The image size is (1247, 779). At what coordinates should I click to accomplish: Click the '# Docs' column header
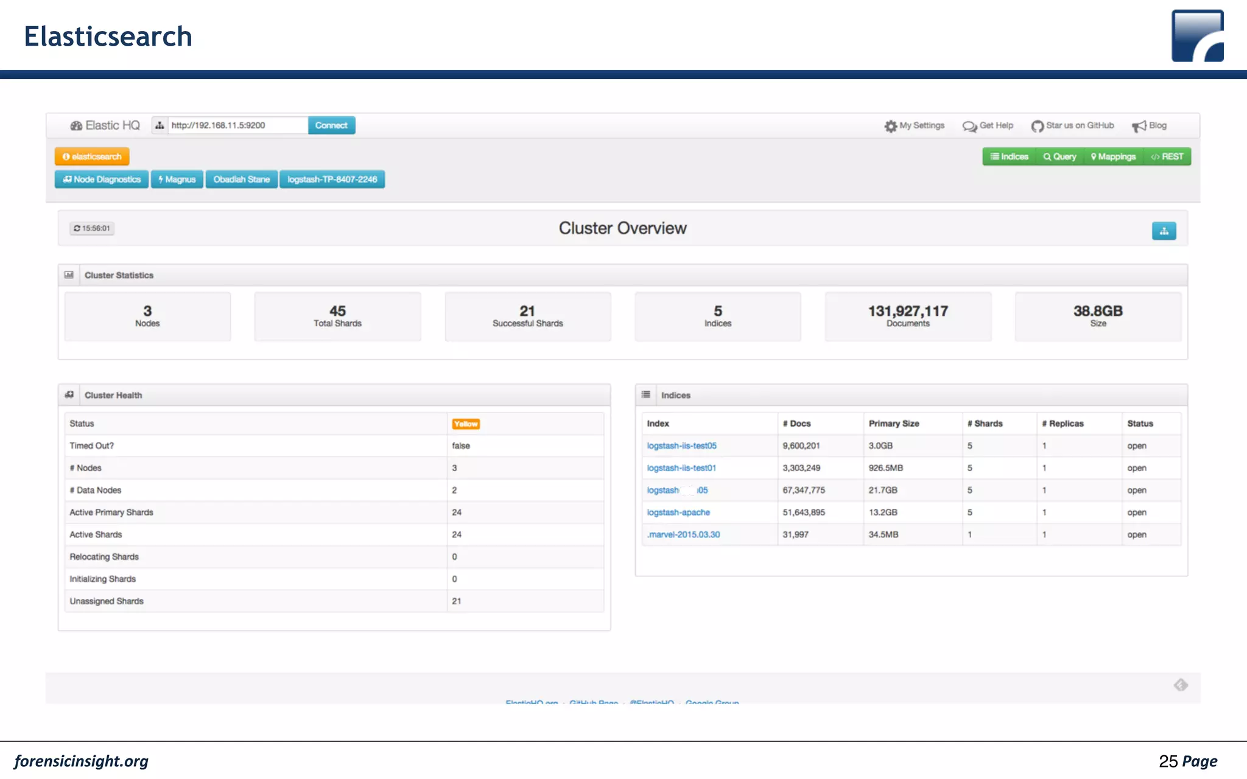[796, 424]
